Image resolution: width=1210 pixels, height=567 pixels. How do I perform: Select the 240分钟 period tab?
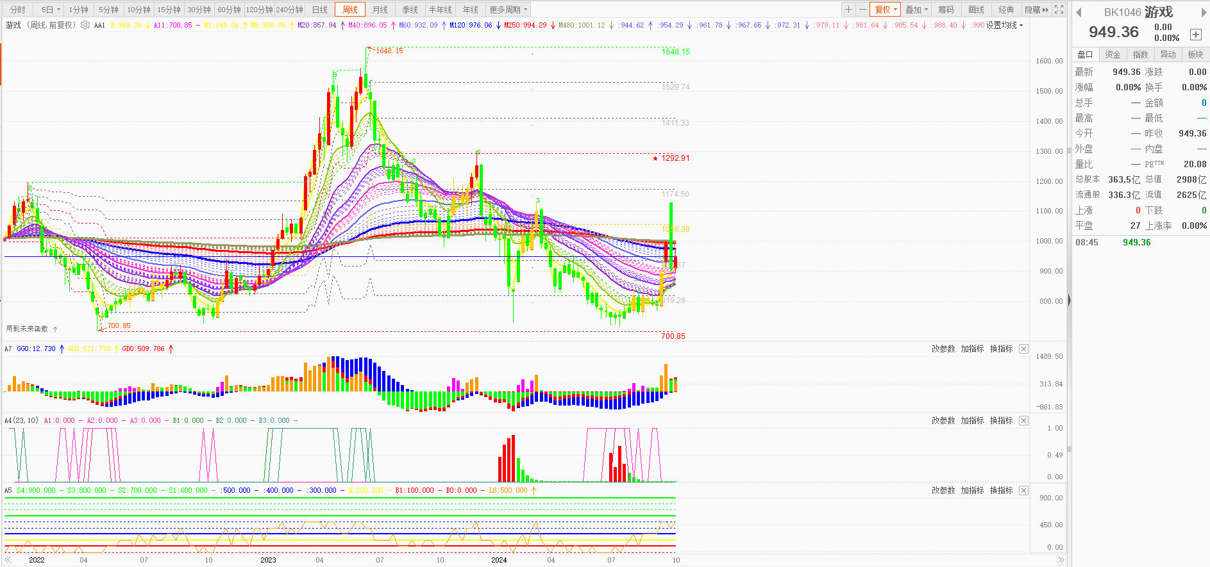coord(290,10)
